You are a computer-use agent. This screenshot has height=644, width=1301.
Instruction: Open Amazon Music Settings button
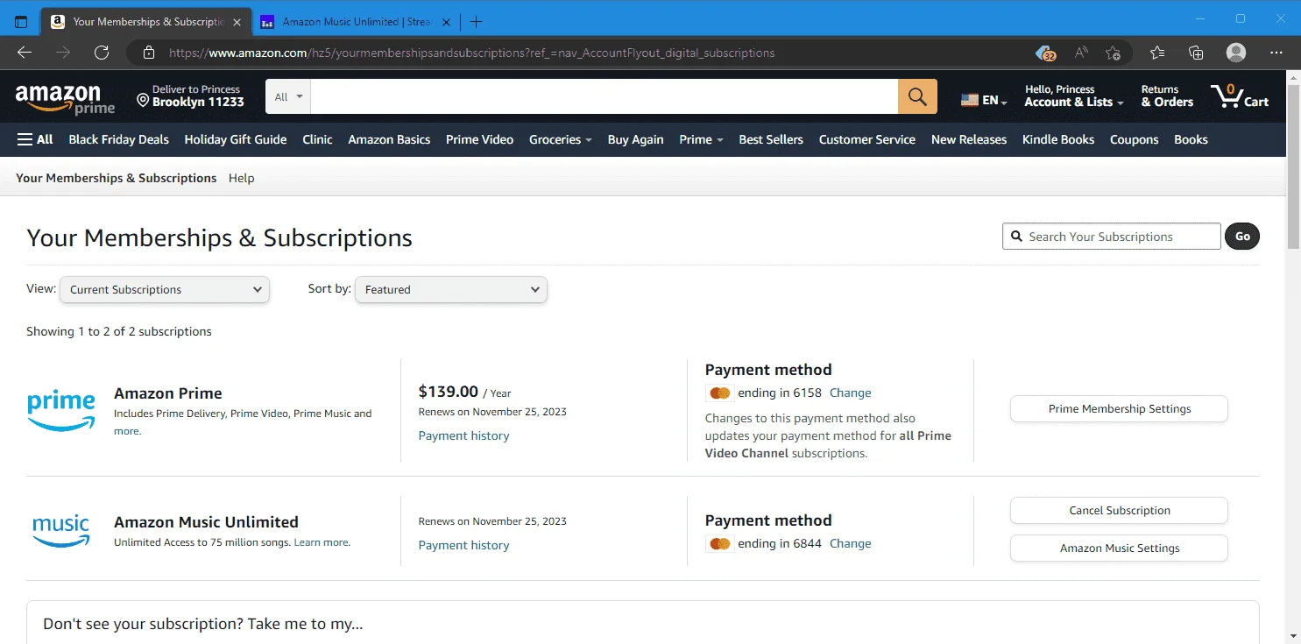point(1119,548)
